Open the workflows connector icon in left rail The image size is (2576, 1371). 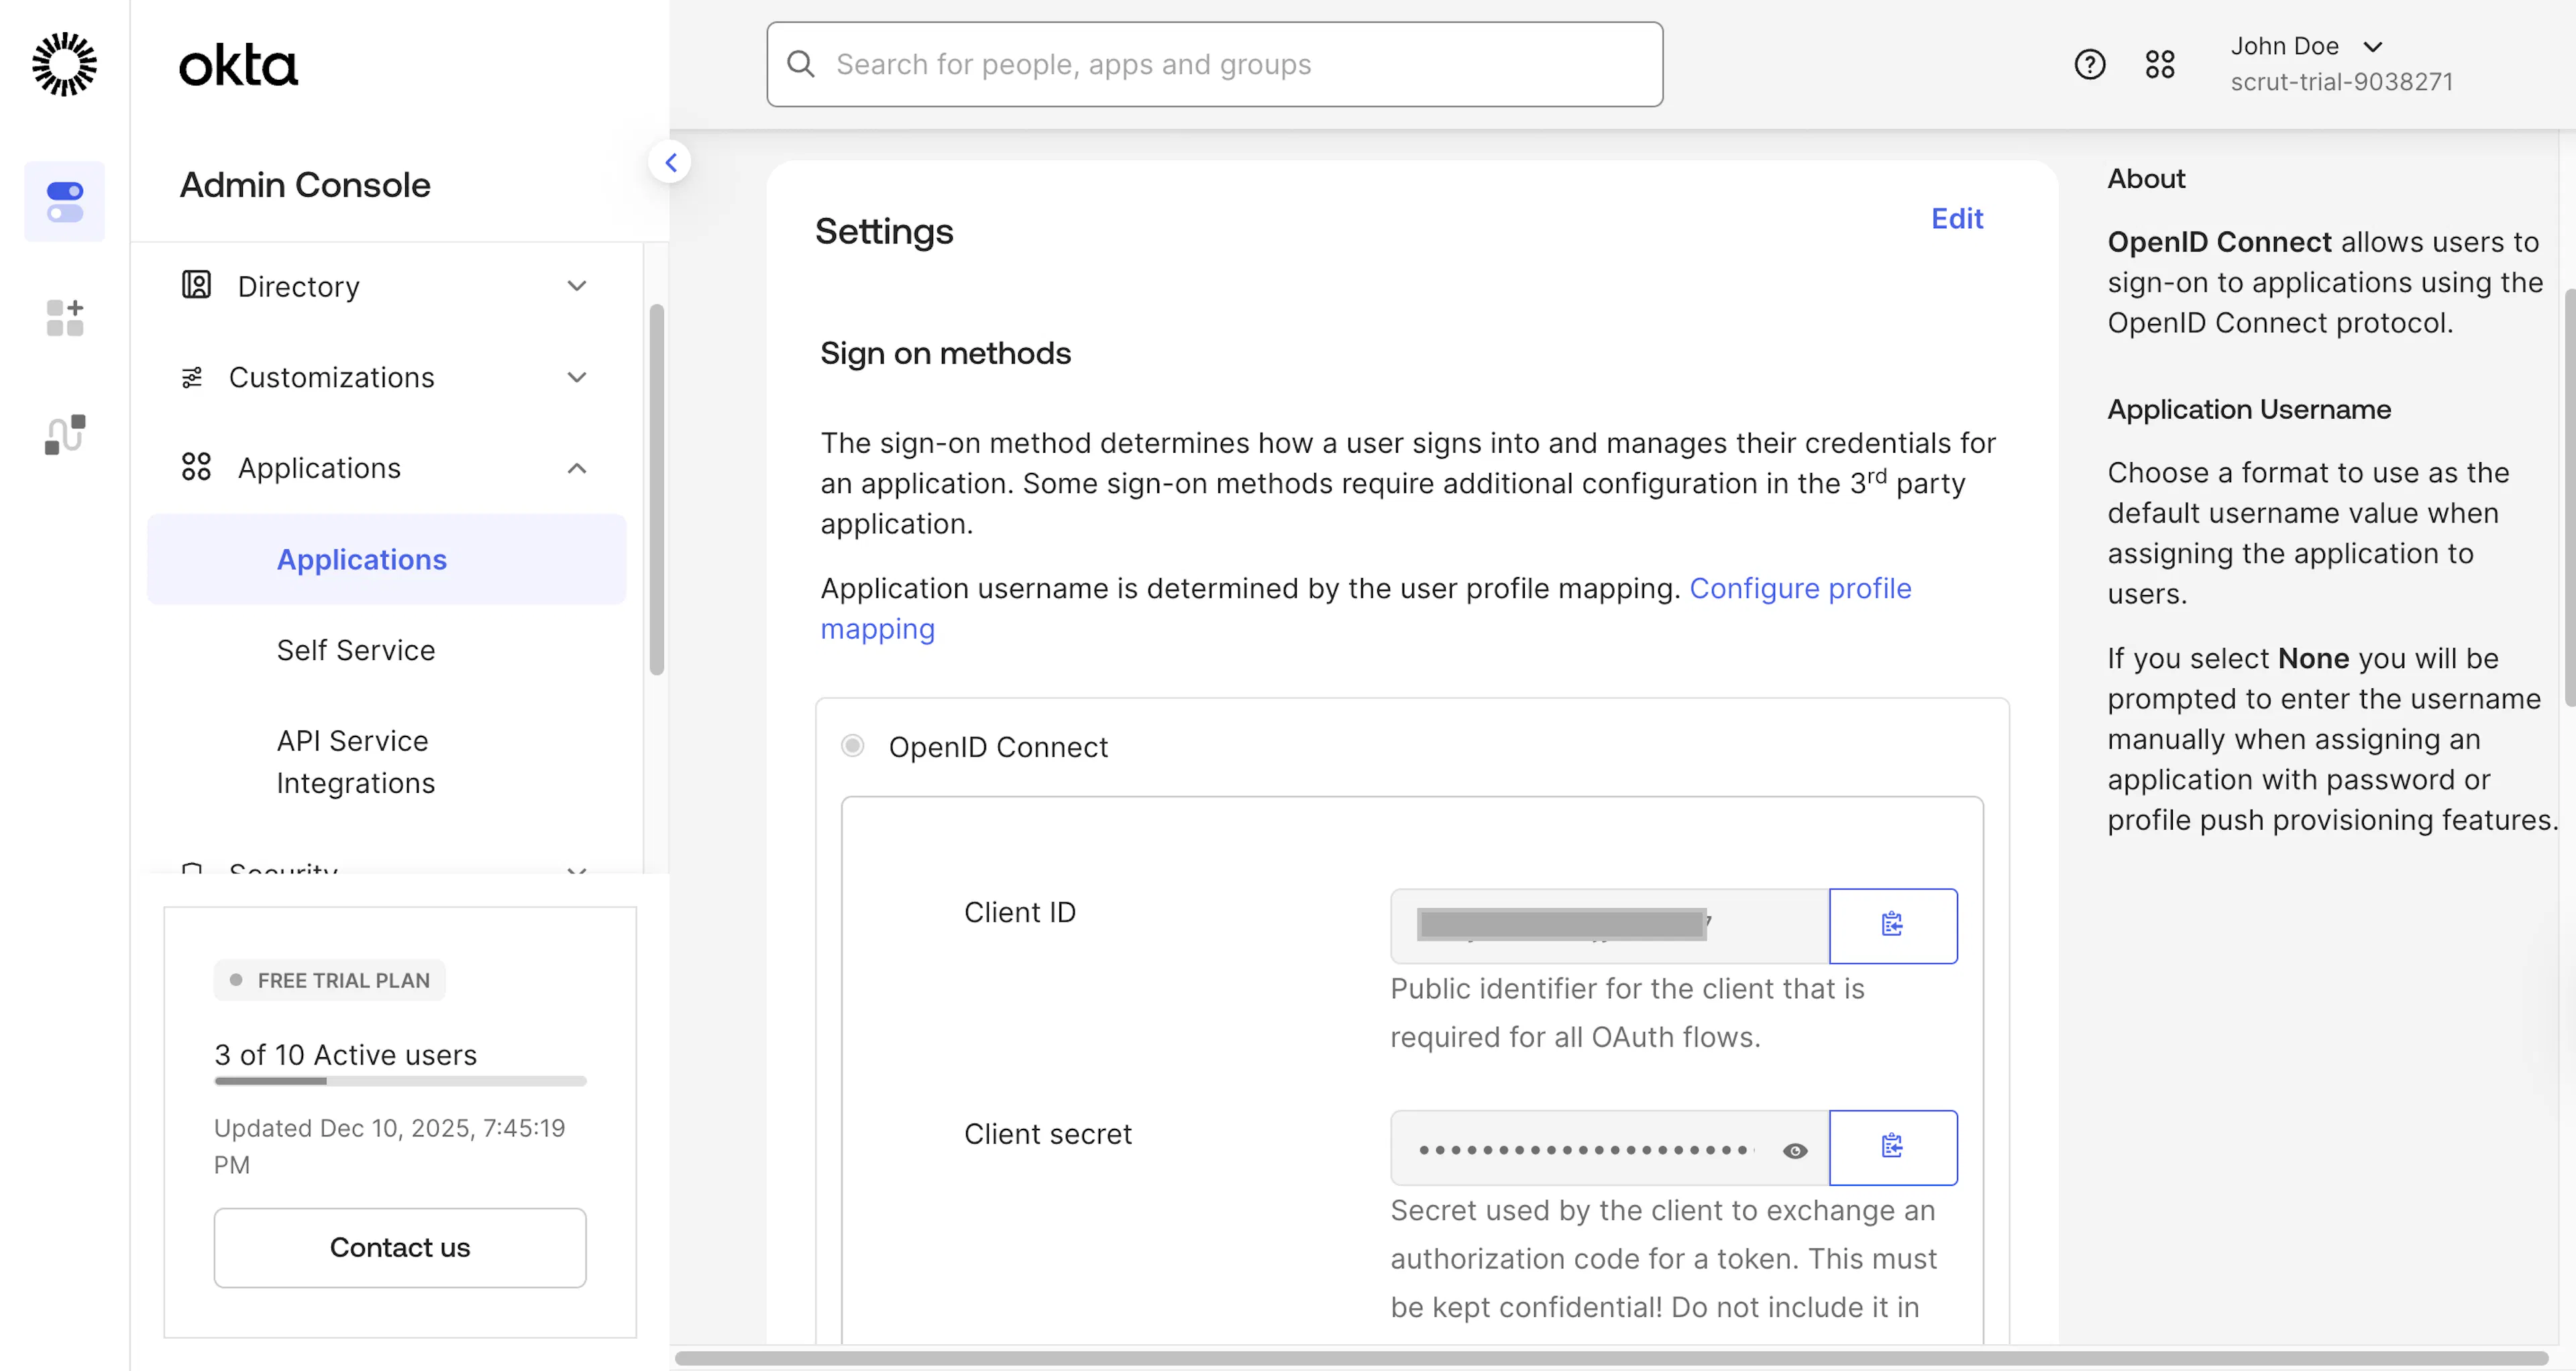pyautogui.click(x=65, y=434)
